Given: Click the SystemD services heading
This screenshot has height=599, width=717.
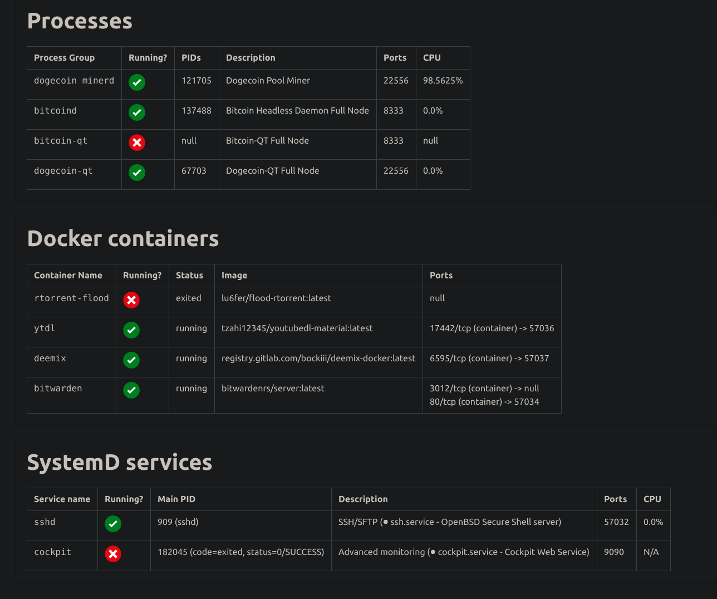Looking at the screenshot, I should coord(120,463).
